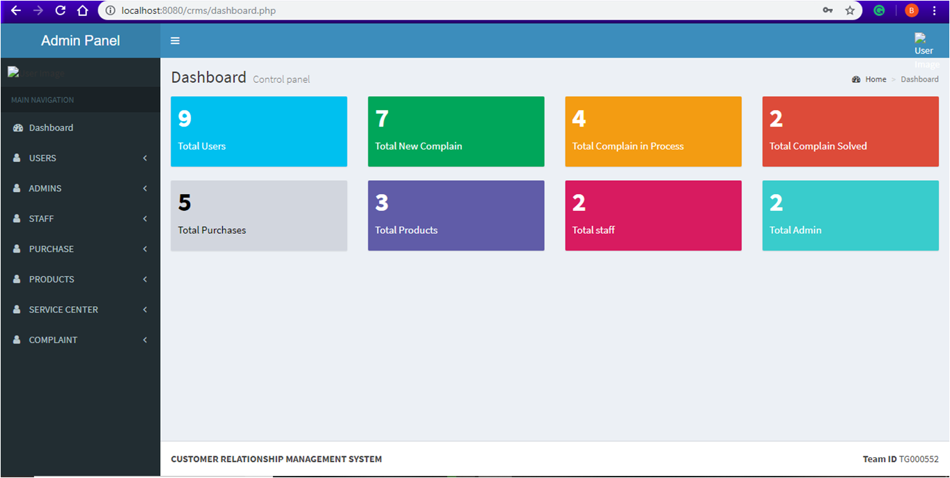This screenshot has height=478, width=950.
Task: Click the Dashboard speedometer icon in sidebar
Action: (x=18, y=128)
